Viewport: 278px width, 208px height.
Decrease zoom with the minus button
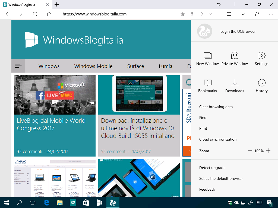point(250,151)
